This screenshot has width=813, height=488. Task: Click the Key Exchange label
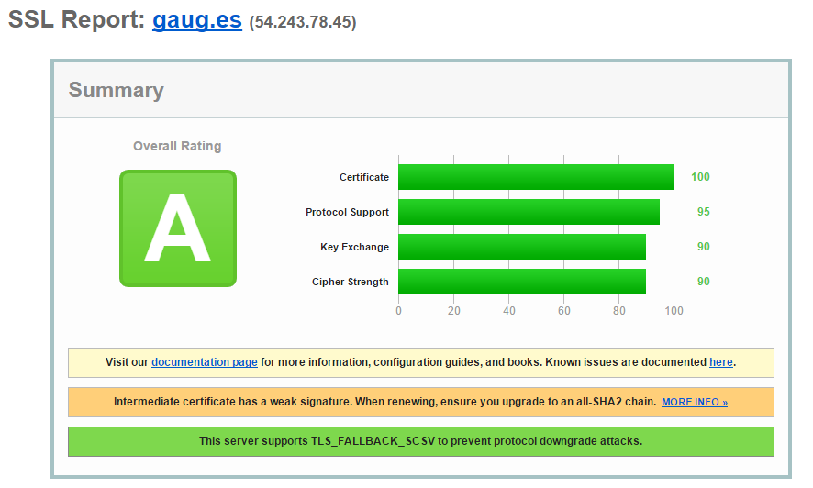(x=354, y=247)
